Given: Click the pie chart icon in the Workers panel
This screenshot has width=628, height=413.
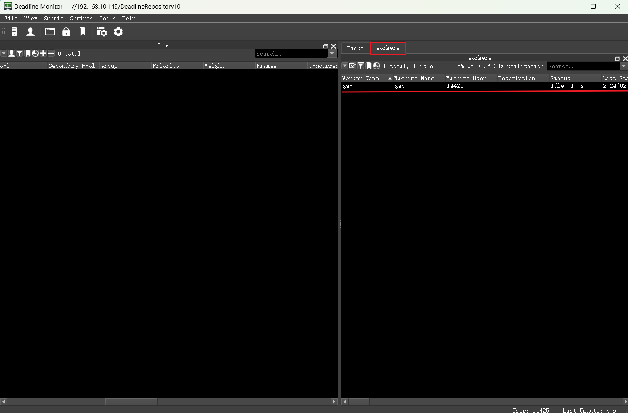Looking at the screenshot, I should pos(376,66).
